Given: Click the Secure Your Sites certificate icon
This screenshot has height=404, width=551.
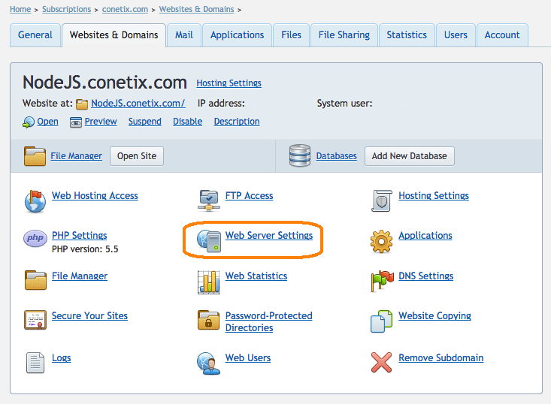Looking at the screenshot, I should [x=35, y=320].
